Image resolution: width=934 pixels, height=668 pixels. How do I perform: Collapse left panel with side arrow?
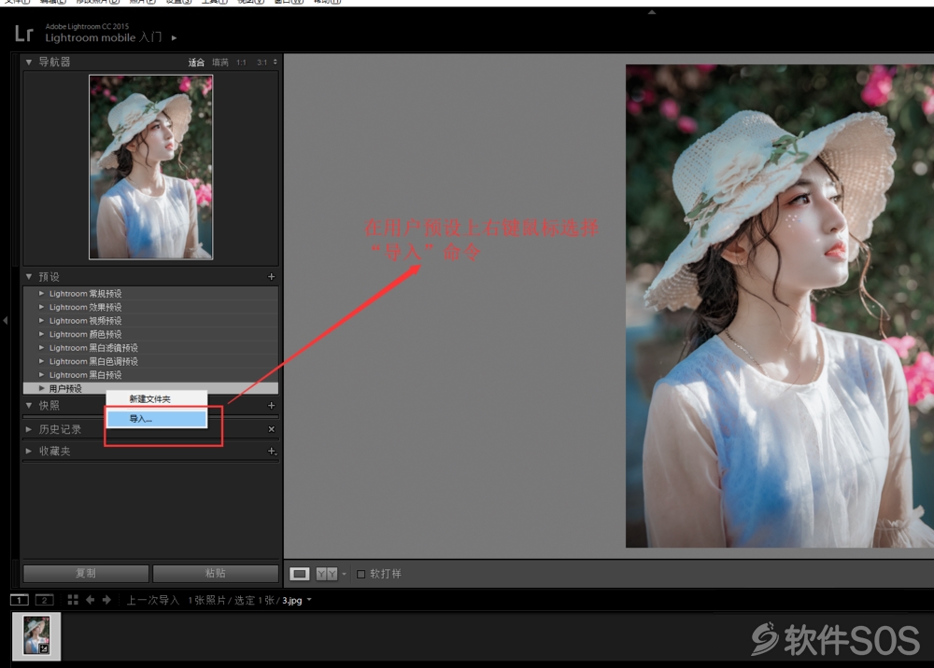pos(6,321)
